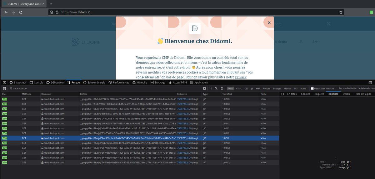Screen dimensions: 375x179
Task: Sort by the Méthode column header
Action: pos(30,94)
